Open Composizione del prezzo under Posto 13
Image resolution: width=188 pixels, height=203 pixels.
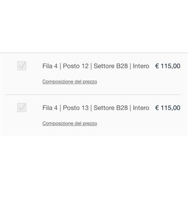70,123
